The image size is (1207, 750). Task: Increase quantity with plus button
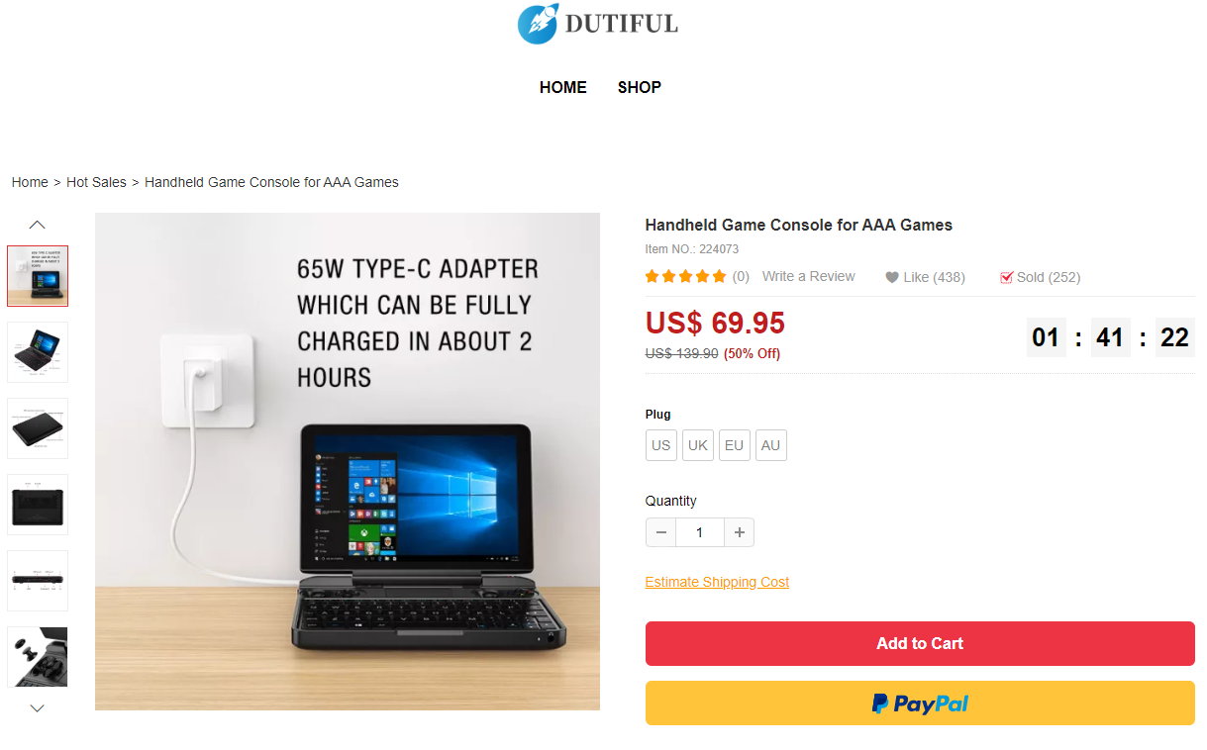click(739, 532)
